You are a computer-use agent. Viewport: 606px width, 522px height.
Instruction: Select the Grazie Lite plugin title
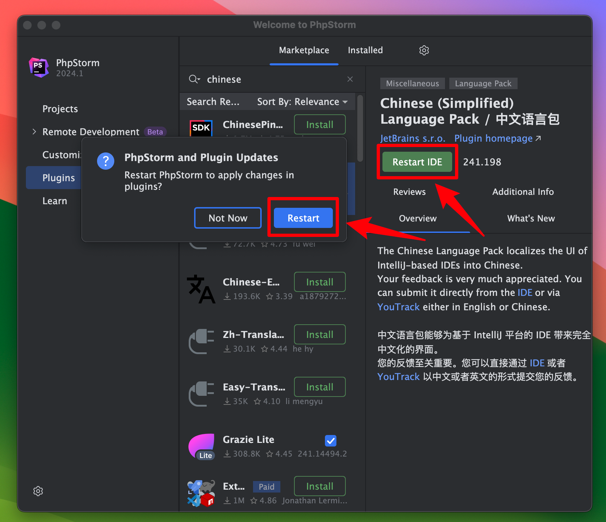pos(248,439)
